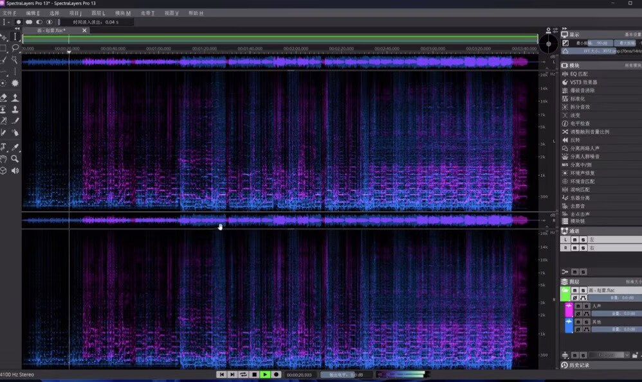Toggle loop playback button
This screenshot has width=642, height=382.
(243, 374)
